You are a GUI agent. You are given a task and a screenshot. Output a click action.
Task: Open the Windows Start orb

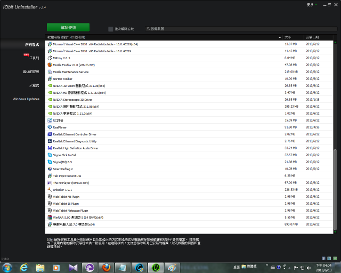tap(7, 268)
